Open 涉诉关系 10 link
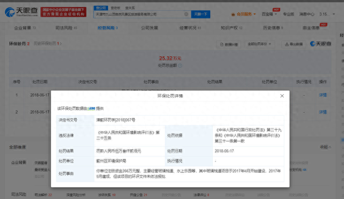Viewport: 344px width, 199px height. point(107,195)
